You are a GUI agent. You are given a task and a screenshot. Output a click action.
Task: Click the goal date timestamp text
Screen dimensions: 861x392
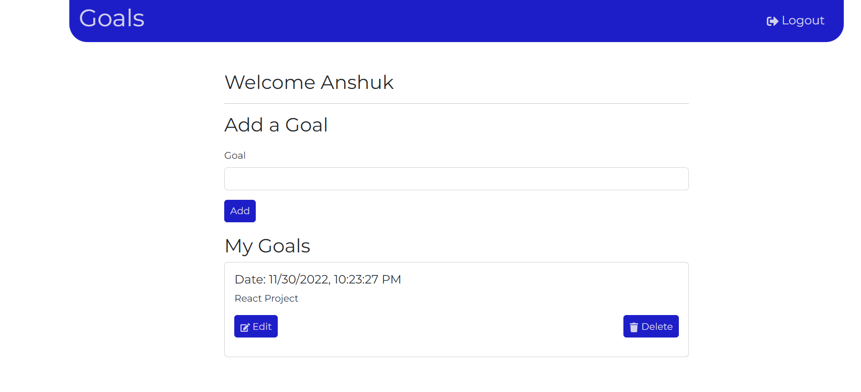(317, 279)
